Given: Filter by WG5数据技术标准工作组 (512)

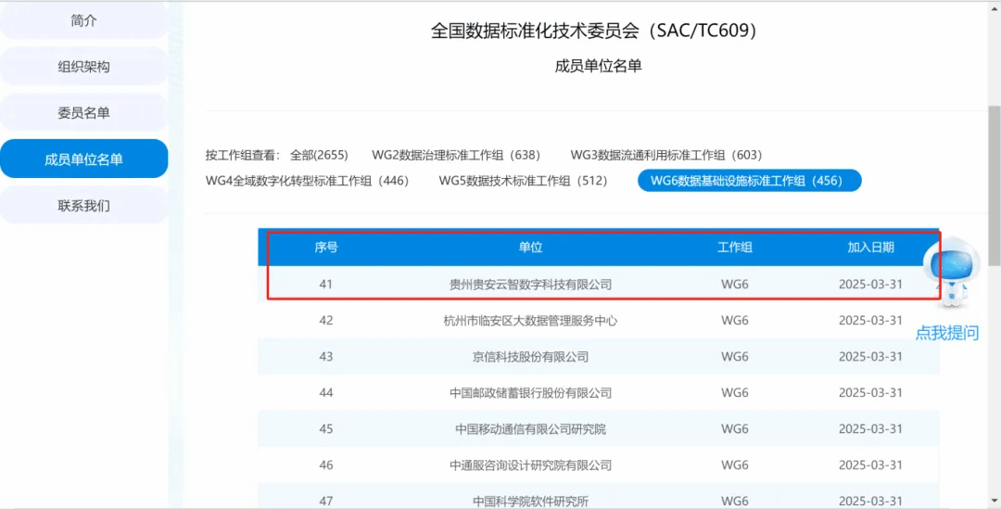Looking at the screenshot, I should pos(523,181).
